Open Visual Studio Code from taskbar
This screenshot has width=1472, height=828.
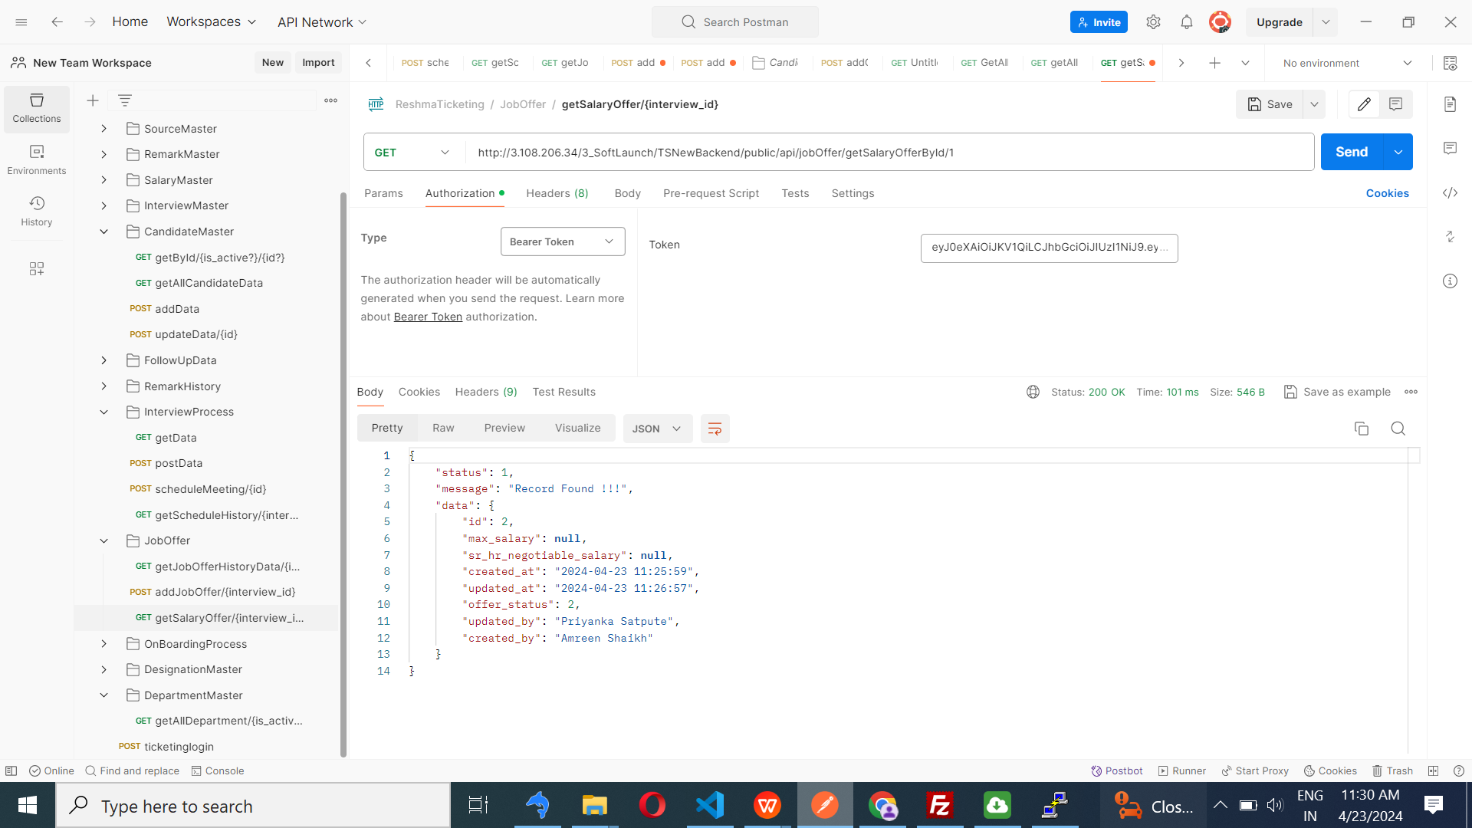(709, 805)
